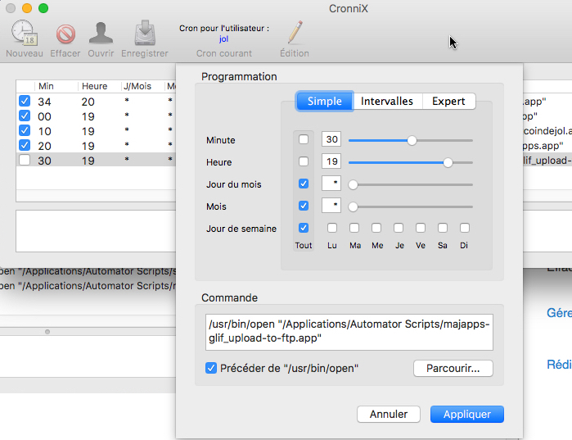Enable the cron entry at 30 19
Image resolution: width=572 pixels, height=440 pixels.
pyautogui.click(x=25, y=161)
